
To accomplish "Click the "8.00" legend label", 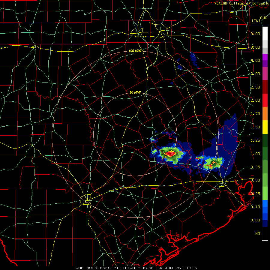I will pos(255,34).
